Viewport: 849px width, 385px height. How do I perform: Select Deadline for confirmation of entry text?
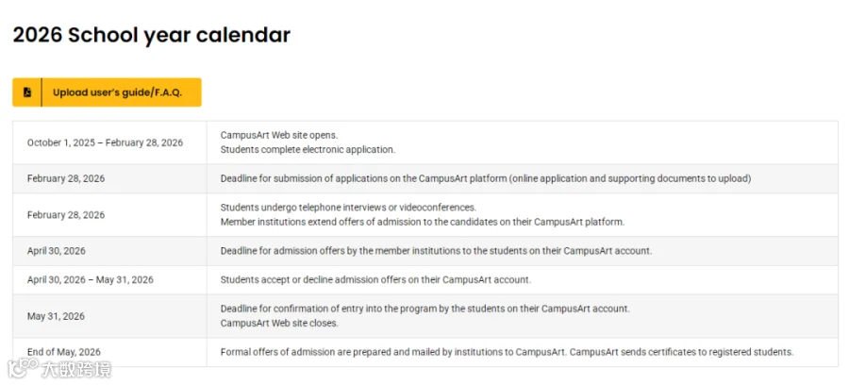click(x=425, y=309)
